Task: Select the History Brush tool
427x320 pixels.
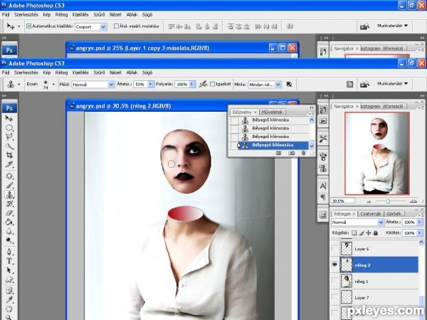Action: [x=9, y=203]
